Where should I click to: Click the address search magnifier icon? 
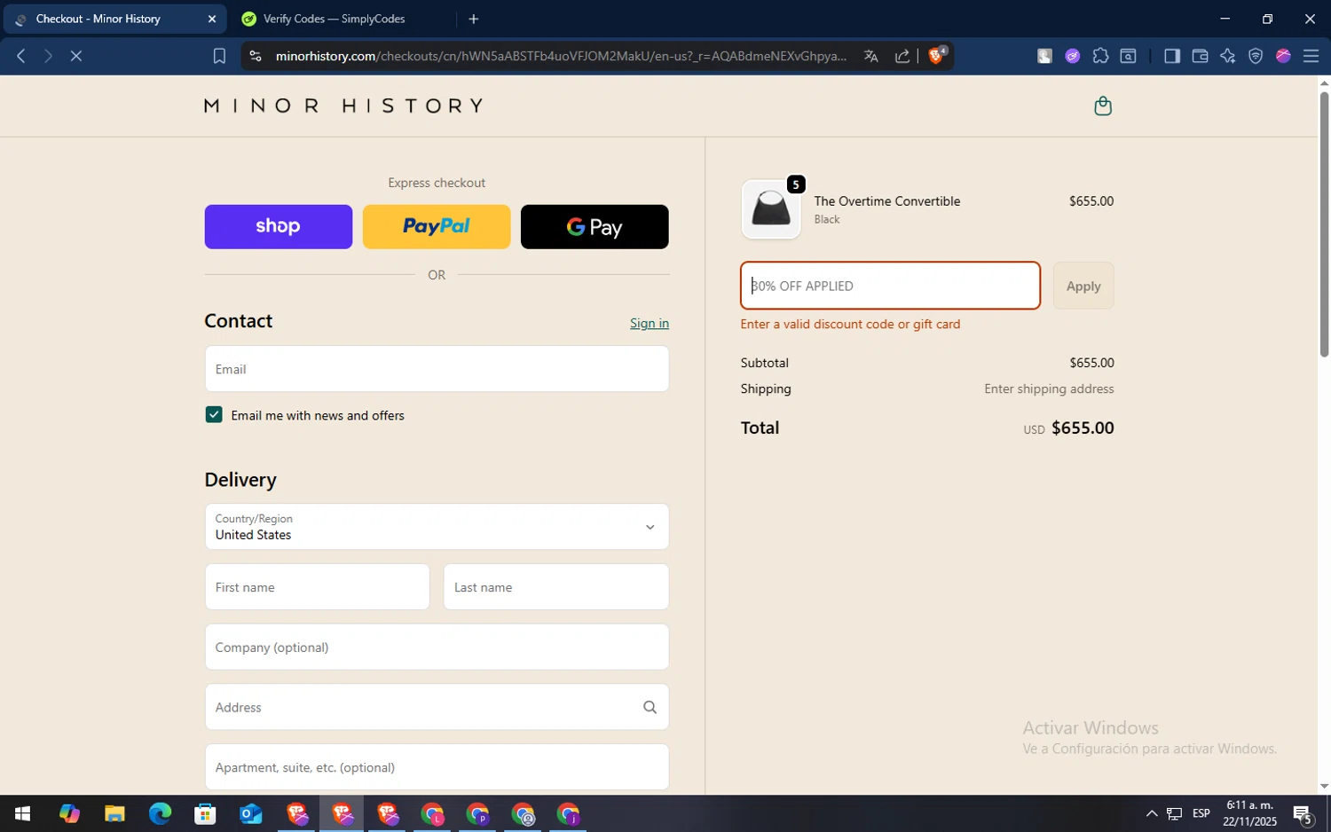[650, 707]
